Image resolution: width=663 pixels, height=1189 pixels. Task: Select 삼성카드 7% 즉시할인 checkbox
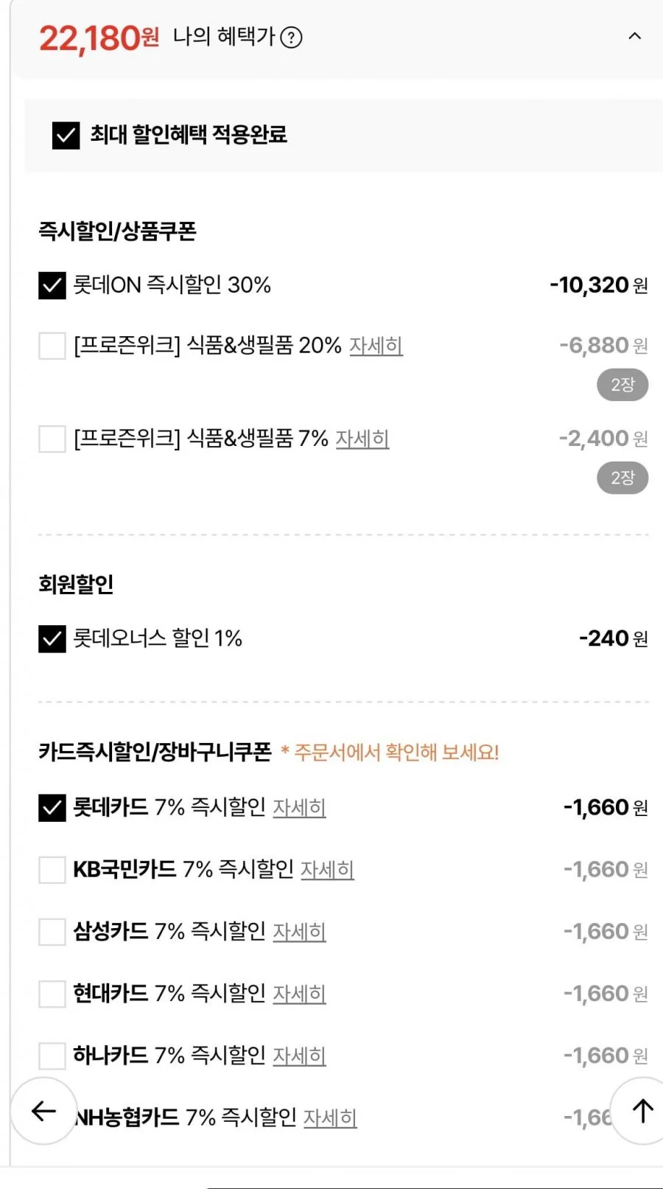[52, 932]
